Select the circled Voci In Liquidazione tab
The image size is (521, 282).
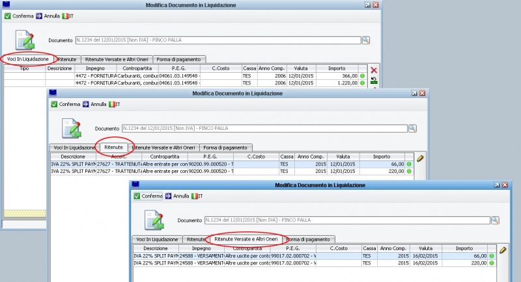[x=28, y=59]
